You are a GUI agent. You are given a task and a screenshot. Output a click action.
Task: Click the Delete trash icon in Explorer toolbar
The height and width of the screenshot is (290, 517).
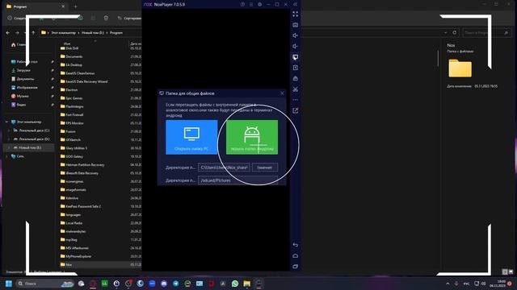(106, 18)
